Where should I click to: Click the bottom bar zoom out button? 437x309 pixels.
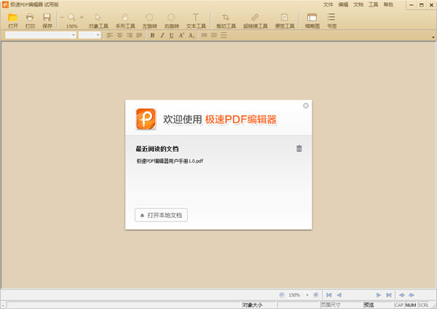click(282, 294)
